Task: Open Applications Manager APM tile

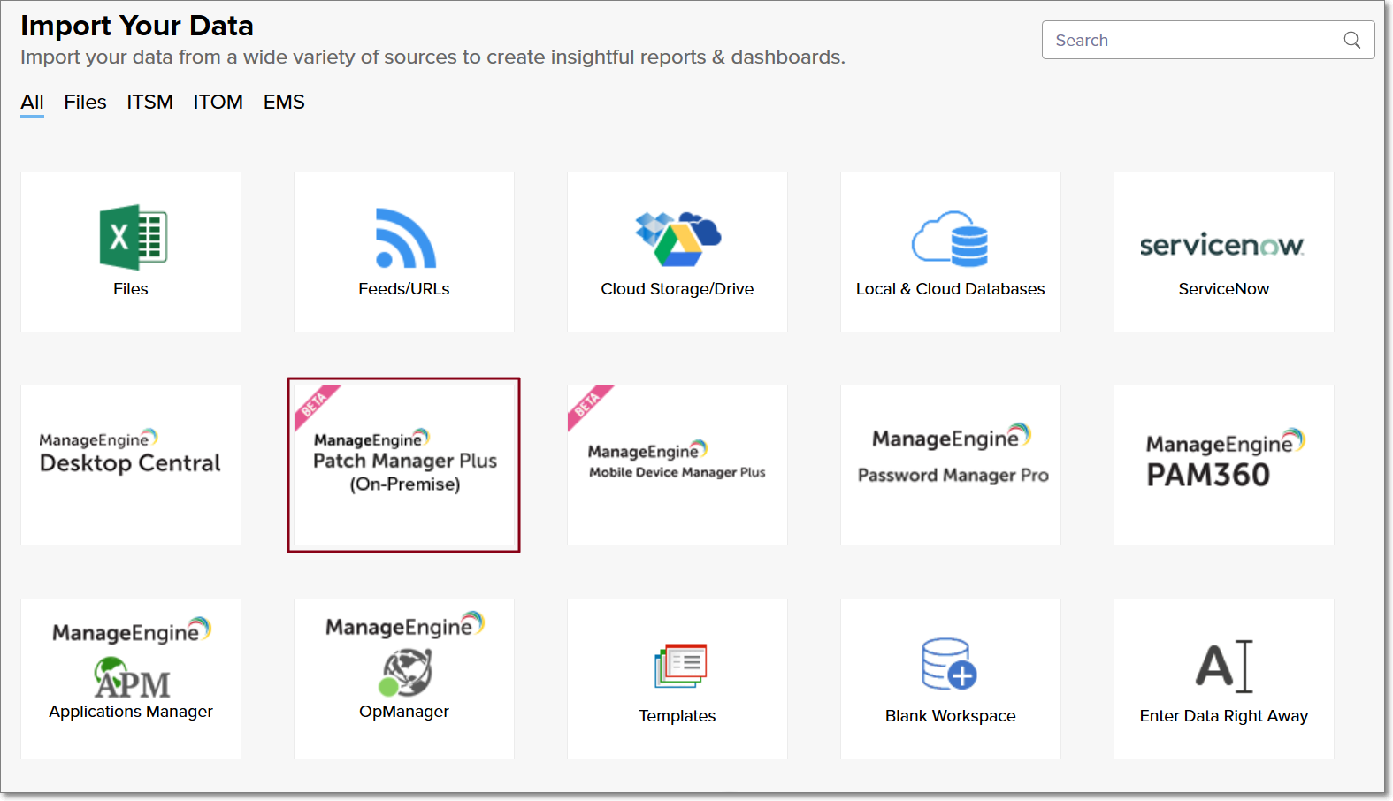Action: tap(131, 679)
